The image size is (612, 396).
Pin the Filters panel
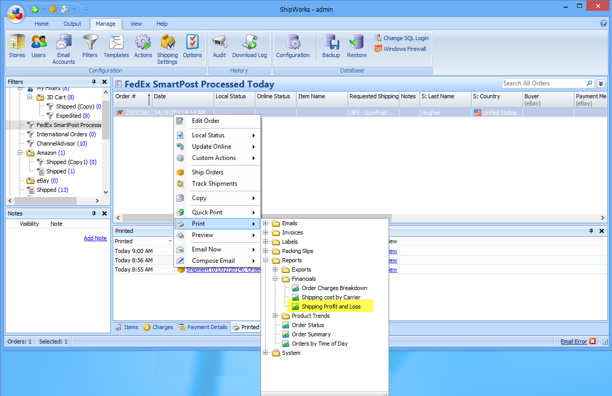[x=94, y=82]
